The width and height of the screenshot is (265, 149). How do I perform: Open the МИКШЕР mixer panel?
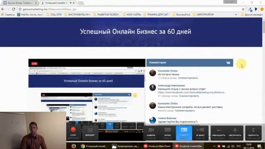(90, 132)
